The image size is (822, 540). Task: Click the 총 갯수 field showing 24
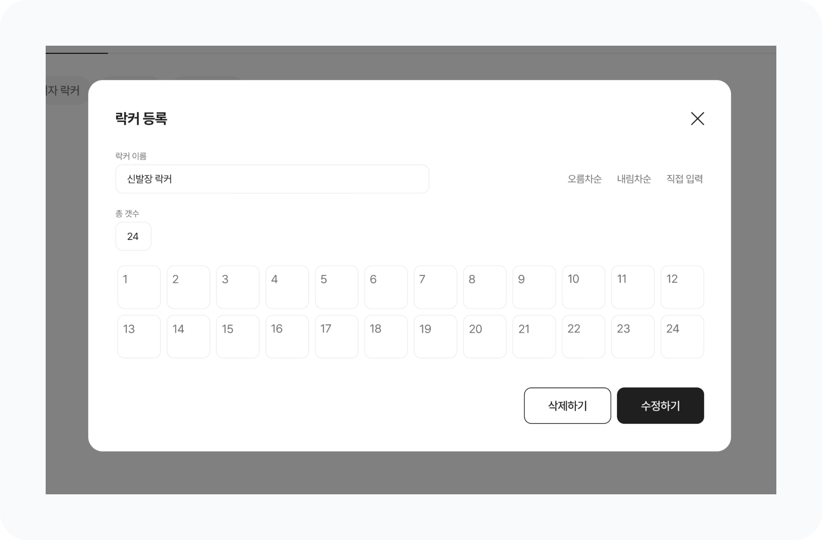133,236
